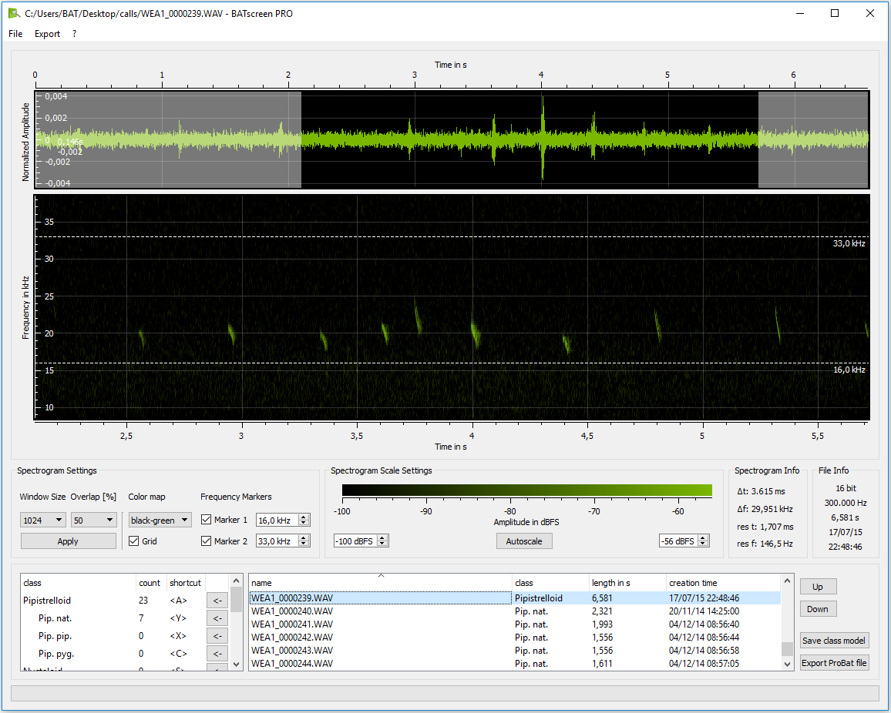Open the Window Size dropdown showing 1024

(x=43, y=520)
